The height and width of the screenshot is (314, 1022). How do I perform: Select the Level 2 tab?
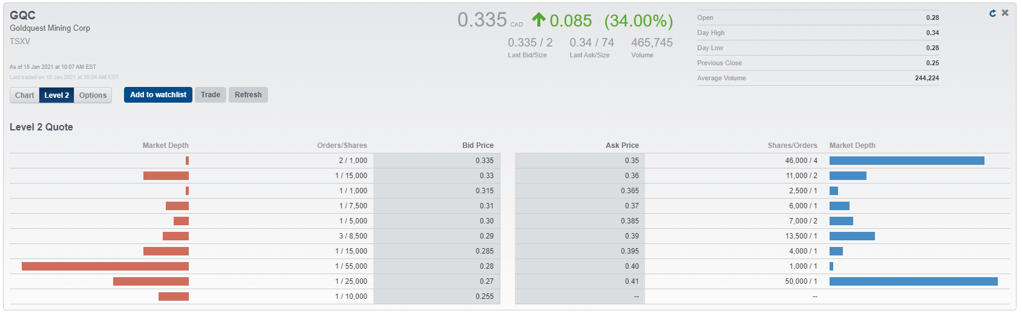click(x=56, y=95)
